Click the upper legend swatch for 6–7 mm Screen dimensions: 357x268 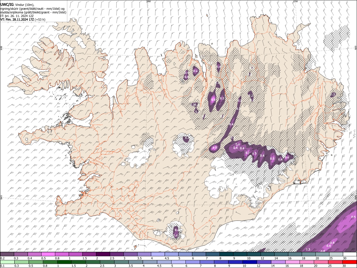tap(199, 254)
